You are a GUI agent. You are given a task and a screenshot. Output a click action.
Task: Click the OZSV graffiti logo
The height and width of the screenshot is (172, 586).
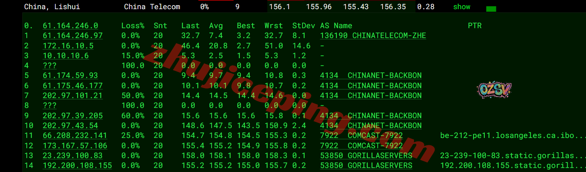tap(494, 90)
